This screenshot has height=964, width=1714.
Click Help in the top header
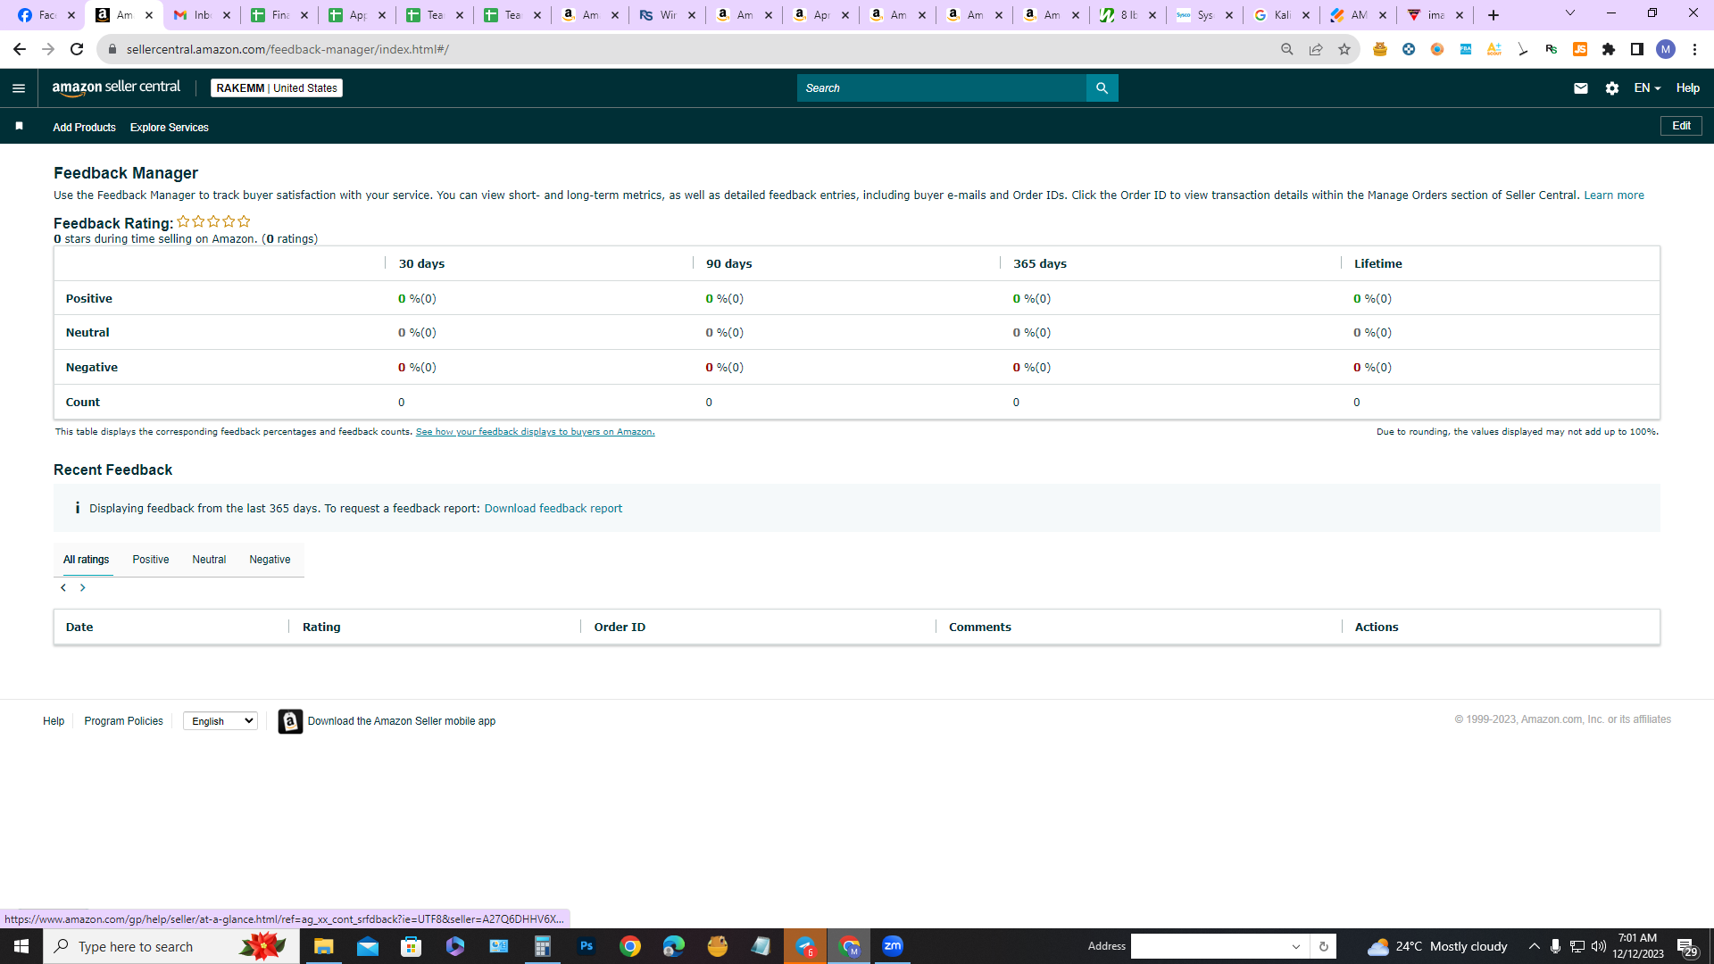(x=1688, y=88)
